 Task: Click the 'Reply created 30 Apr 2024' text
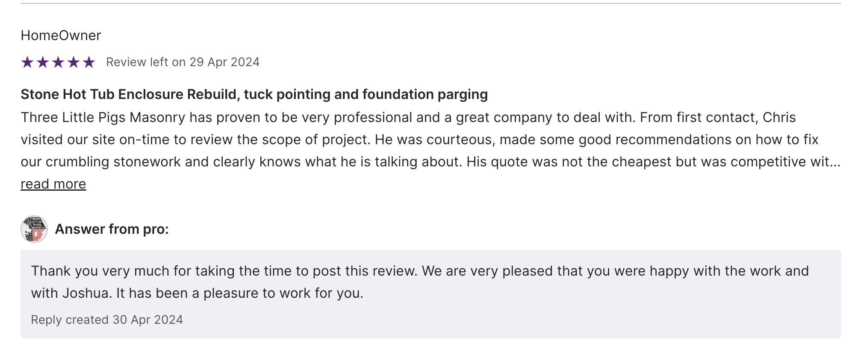[x=107, y=320]
